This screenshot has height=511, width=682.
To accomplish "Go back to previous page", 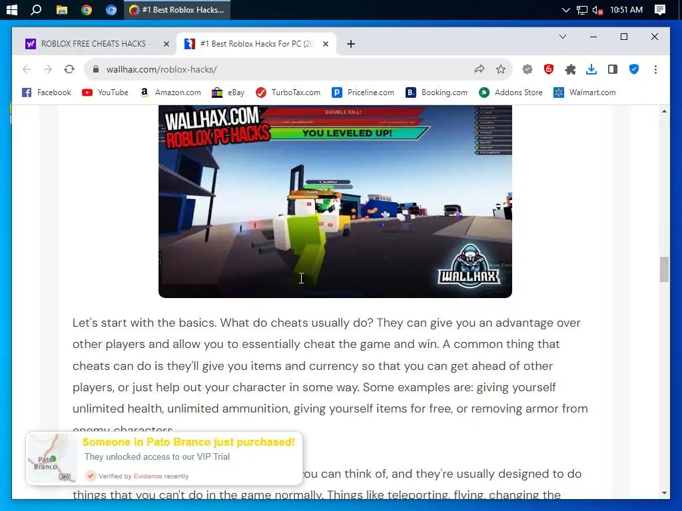I will [x=27, y=69].
